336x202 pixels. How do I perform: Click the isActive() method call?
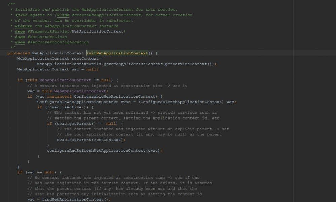pos(74,107)
